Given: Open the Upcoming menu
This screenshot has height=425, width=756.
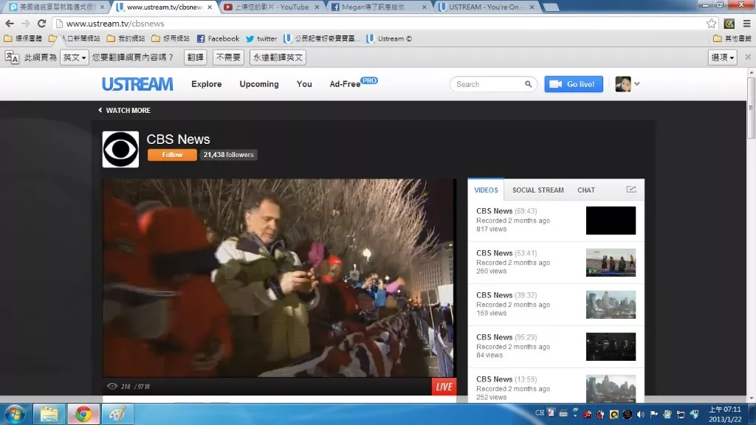Looking at the screenshot, I should pos(259,84).
